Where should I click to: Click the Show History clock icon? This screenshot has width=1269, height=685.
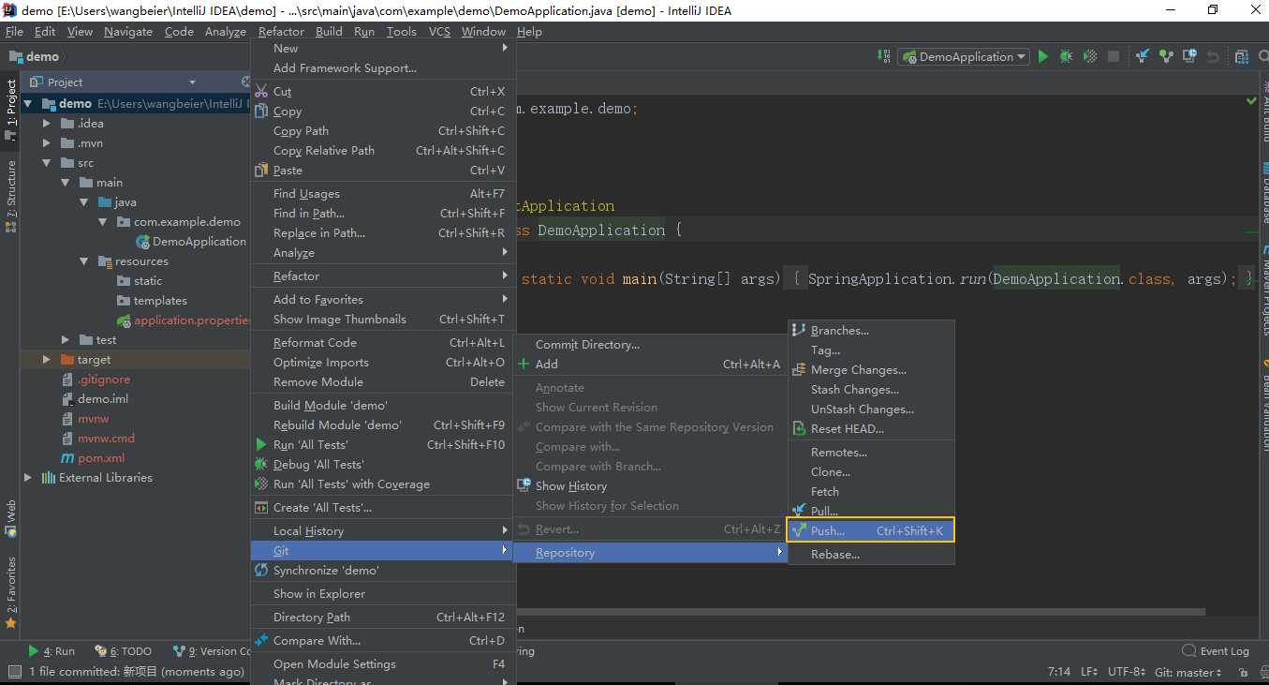[524, 485]
